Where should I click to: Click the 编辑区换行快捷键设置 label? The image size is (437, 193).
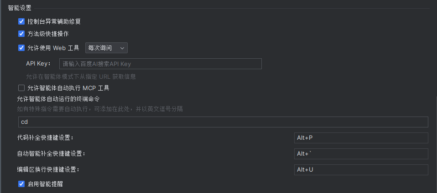click(48, 169)
